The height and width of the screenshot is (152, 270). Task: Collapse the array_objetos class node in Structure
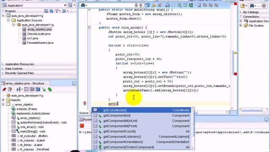coord(3,104)
